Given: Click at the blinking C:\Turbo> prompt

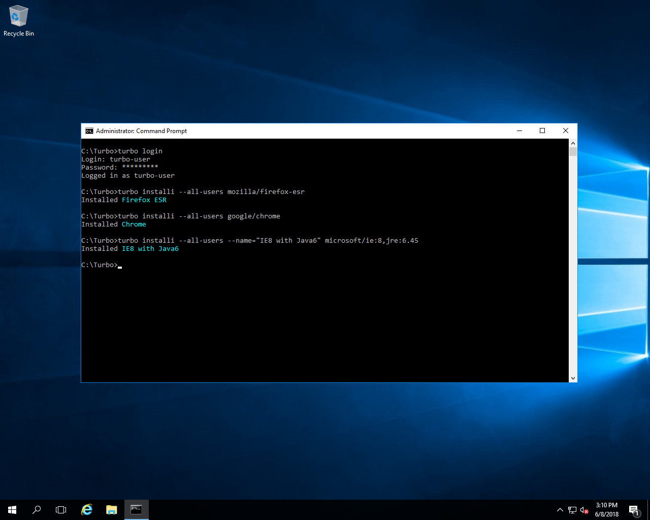Looking at the screenshot, I should point(120,265).
